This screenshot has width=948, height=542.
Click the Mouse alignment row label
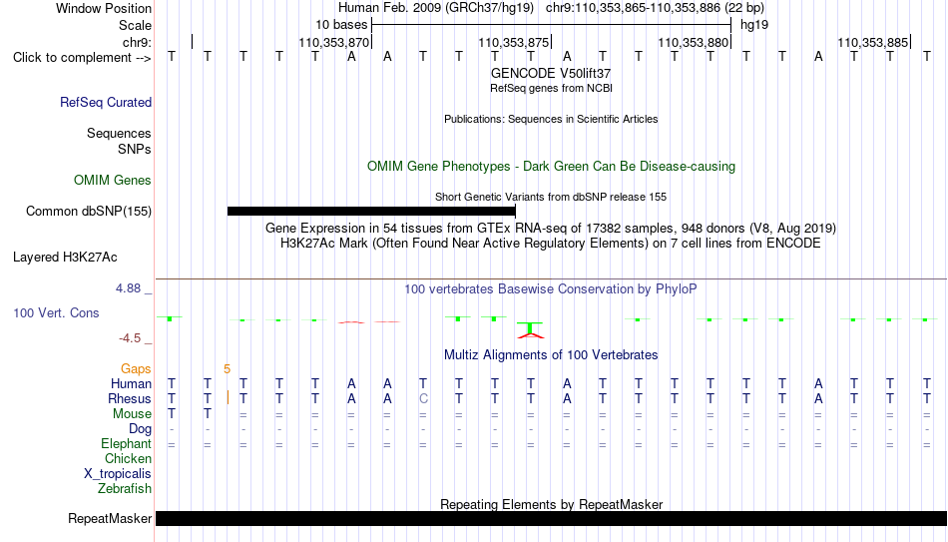pos(133,414)
